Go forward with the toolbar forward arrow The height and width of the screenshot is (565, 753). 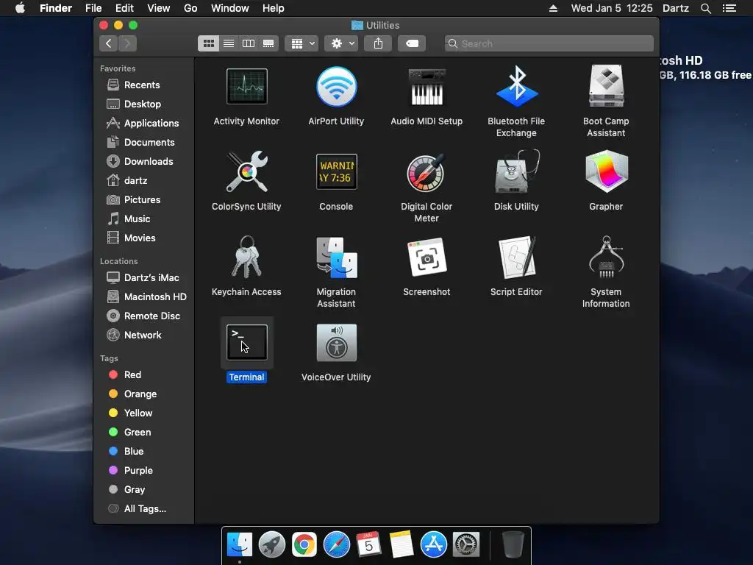tap(128, 43)
